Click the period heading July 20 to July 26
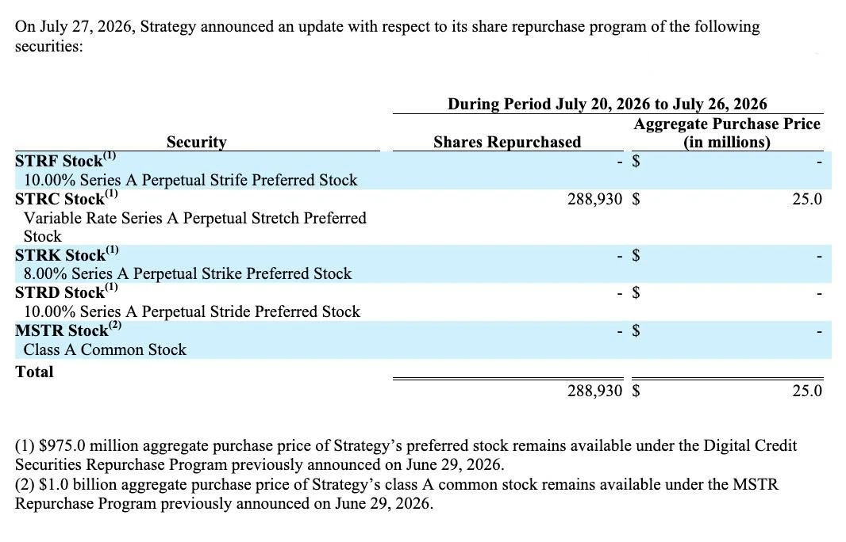846x542 pixels. pos(608,104)
